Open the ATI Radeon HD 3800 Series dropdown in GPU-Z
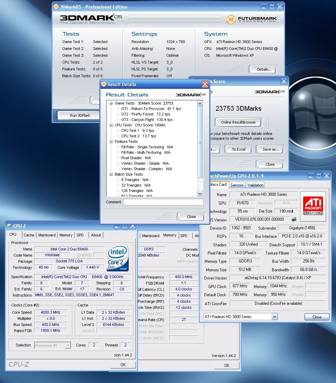Viewport: 336px width, 383px height. click(x=275, y=317)
